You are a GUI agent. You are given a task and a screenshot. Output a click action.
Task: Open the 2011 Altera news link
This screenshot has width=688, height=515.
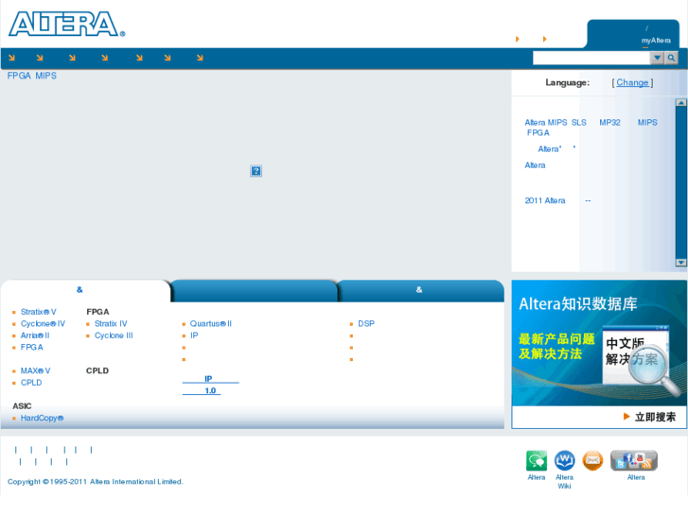(557, 200)
